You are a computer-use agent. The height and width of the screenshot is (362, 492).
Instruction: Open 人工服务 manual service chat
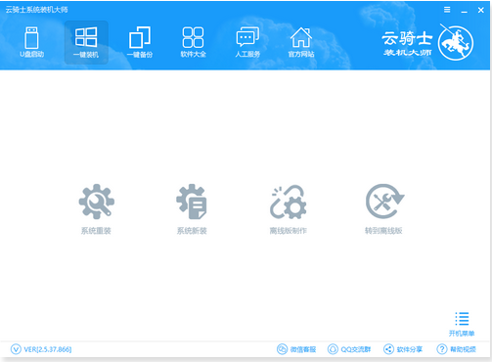[x=247, y=42]
